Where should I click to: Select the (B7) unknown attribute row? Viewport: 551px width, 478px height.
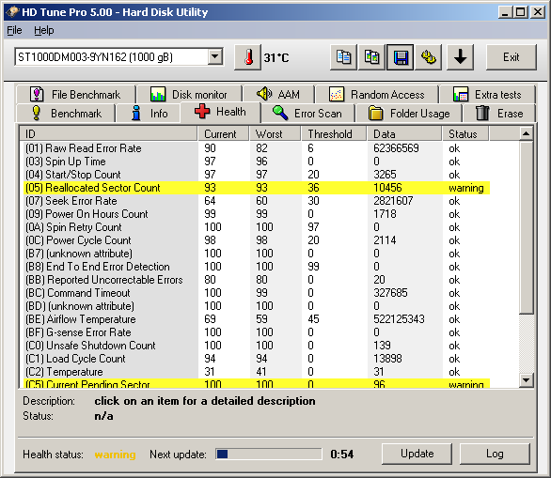point(257,254)
